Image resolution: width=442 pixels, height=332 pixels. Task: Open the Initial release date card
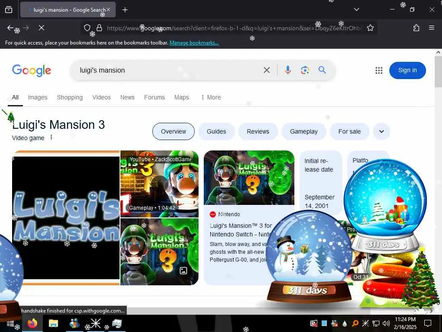coord(321,183)
